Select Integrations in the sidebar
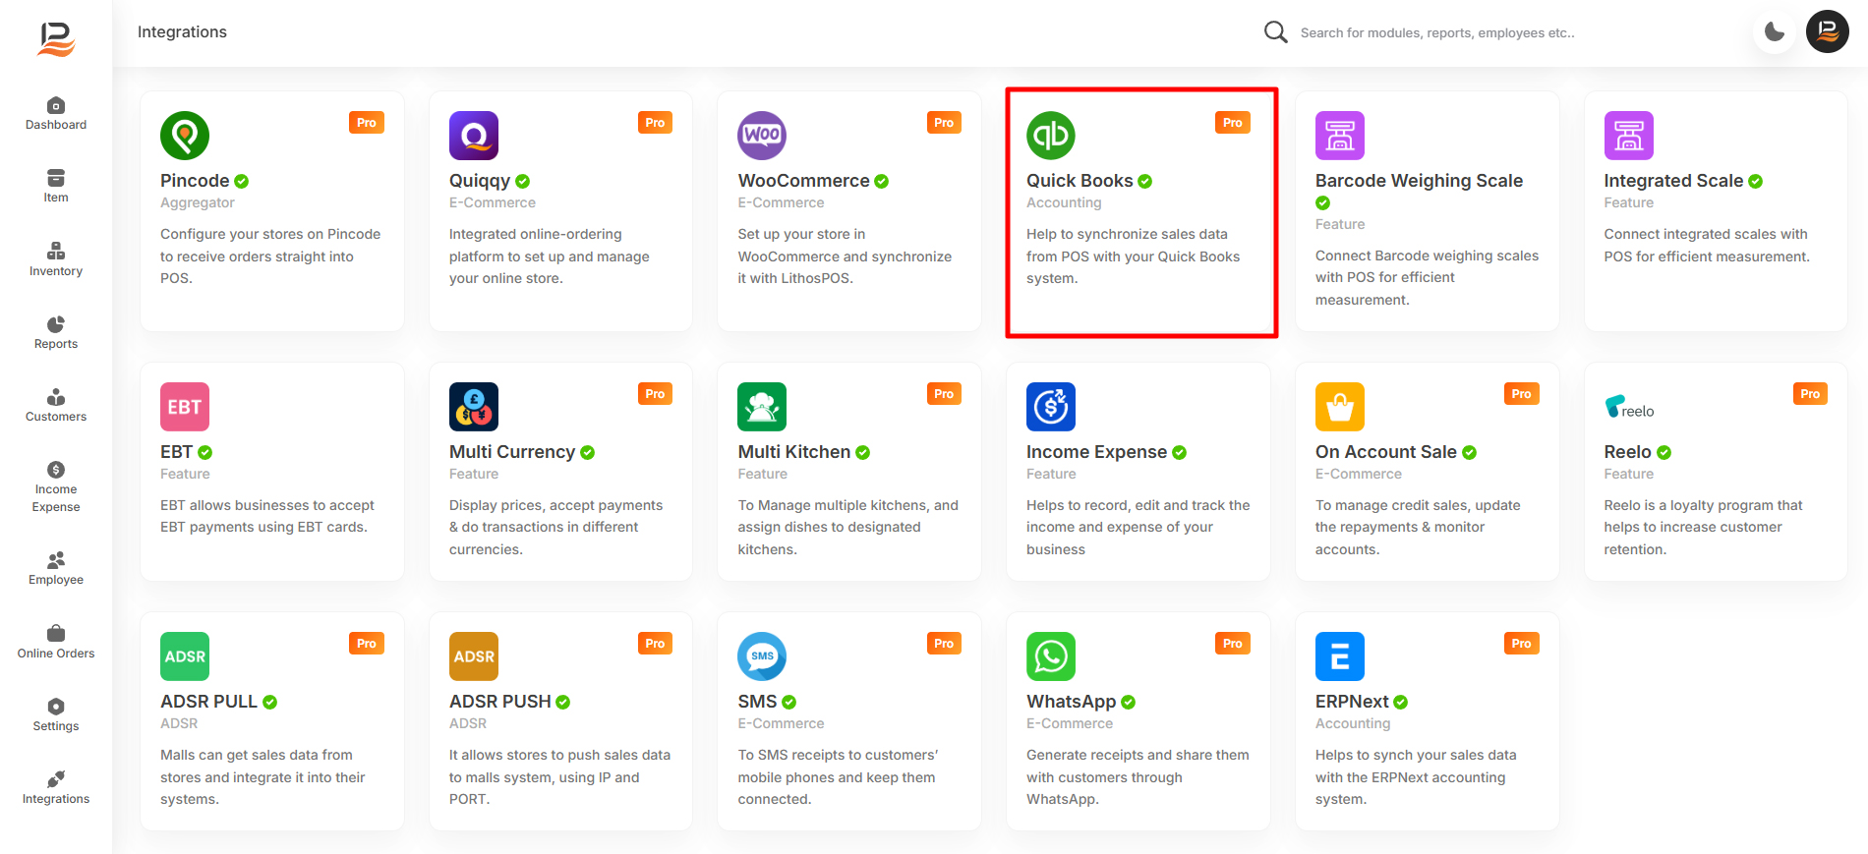Viewport: 1868px width, 854px height. (x=56, y=787)
